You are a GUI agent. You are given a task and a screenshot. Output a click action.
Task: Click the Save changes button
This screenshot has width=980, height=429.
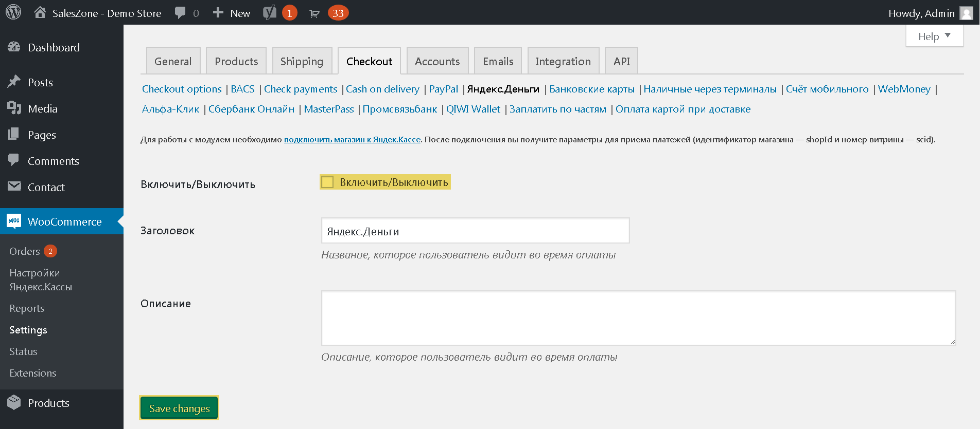click(x=179, y=408)
